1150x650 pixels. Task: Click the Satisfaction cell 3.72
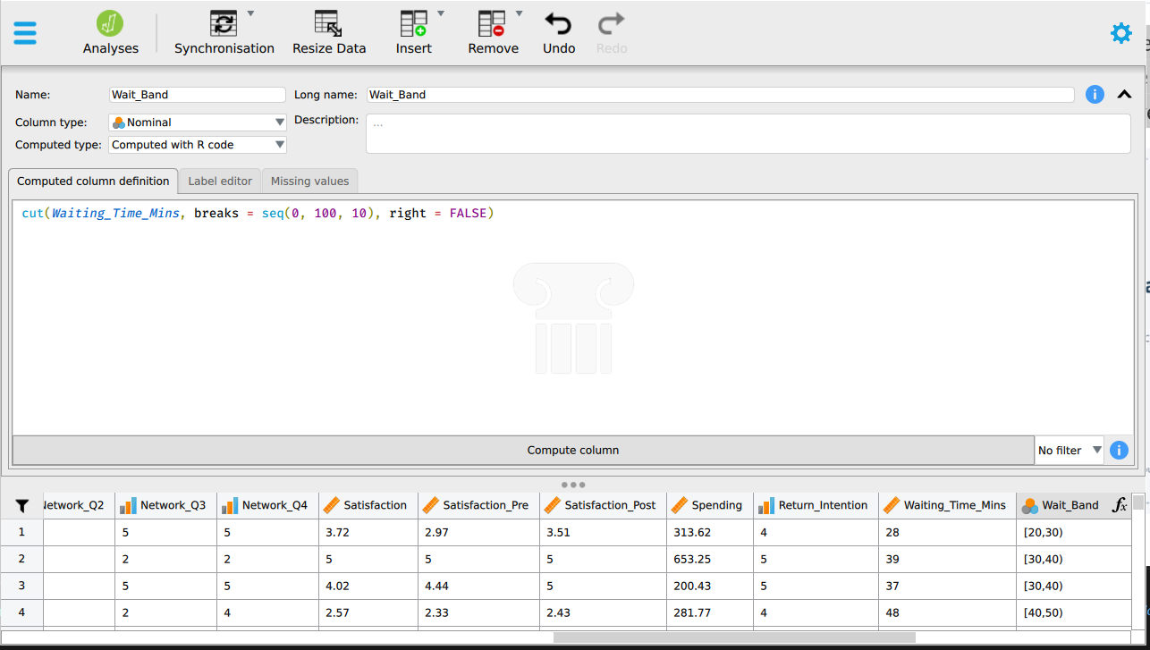click(368, 532)
